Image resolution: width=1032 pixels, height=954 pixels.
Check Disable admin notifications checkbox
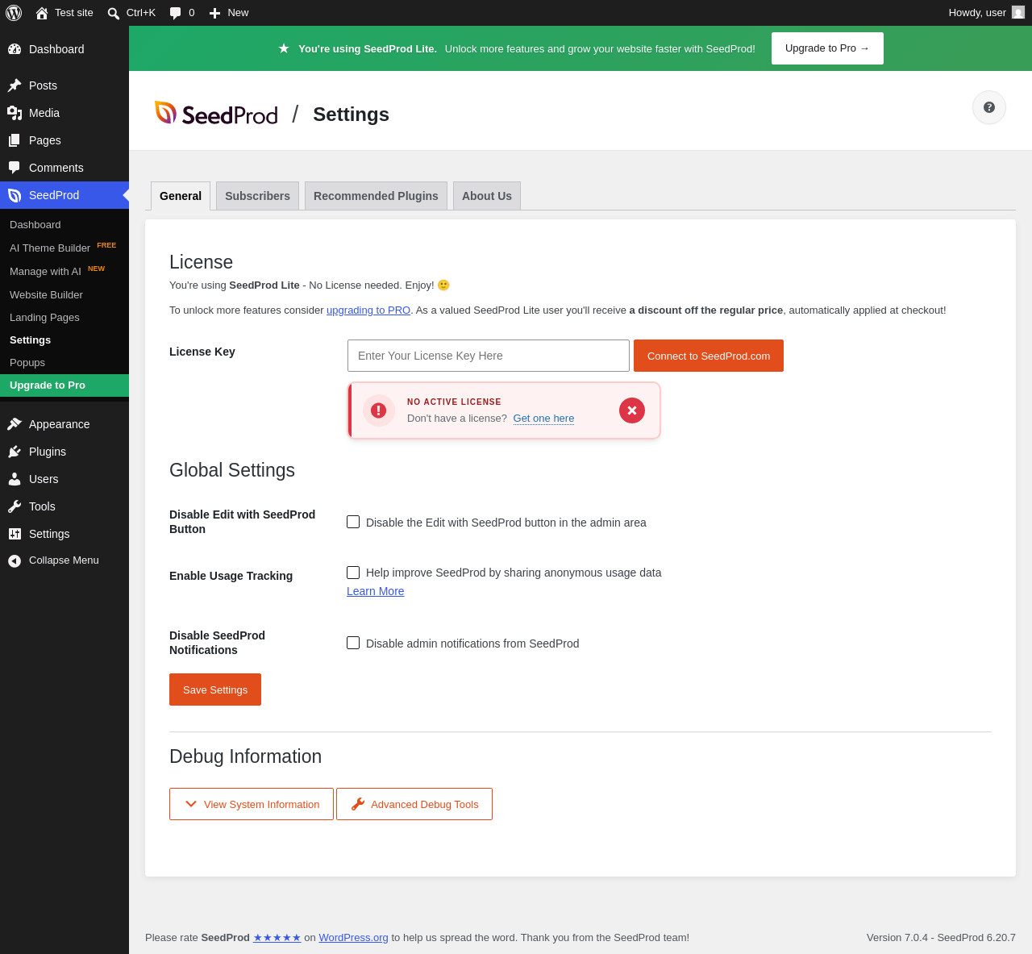353,643
